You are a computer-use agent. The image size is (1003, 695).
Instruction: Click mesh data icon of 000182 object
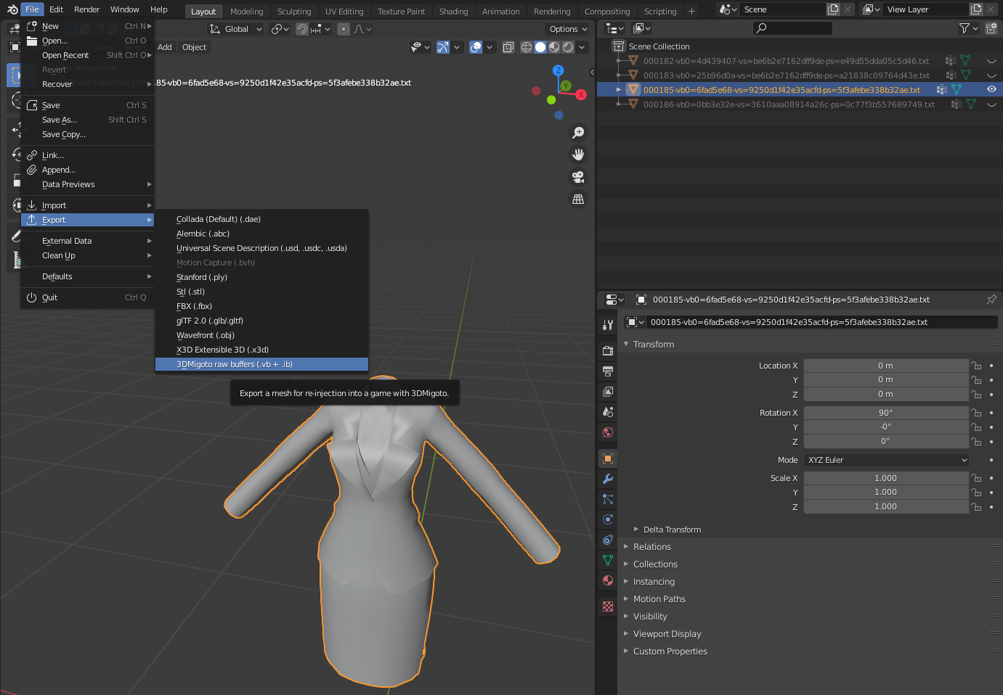[965, 61]
